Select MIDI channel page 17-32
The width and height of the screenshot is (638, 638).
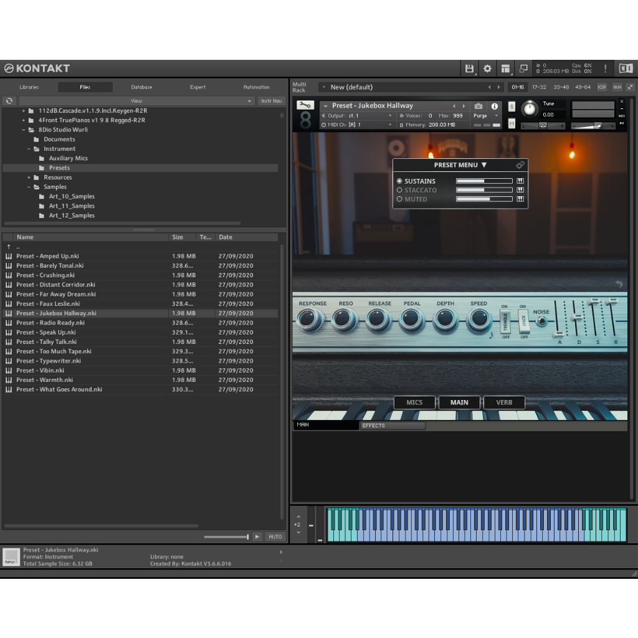(x=539, y=87)
